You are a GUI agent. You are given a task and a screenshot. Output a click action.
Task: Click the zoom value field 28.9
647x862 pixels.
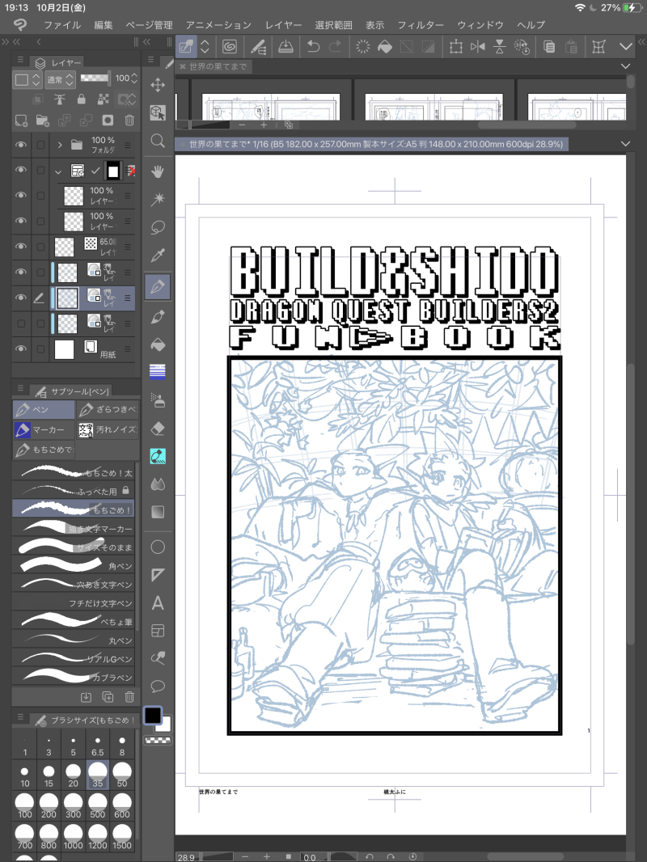point(188,857)
